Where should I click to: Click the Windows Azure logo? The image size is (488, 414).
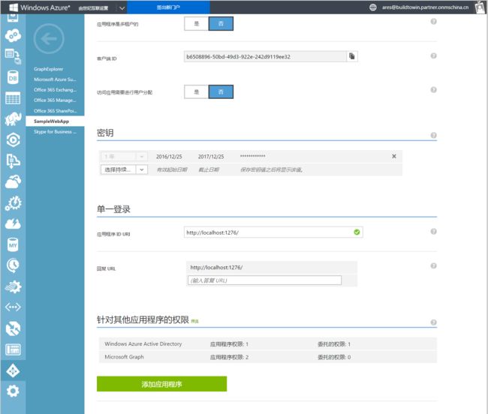coord(39,7)
